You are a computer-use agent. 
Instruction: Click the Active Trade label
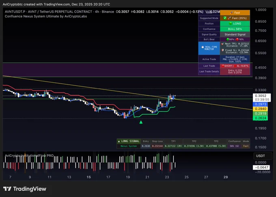(209, 59)
